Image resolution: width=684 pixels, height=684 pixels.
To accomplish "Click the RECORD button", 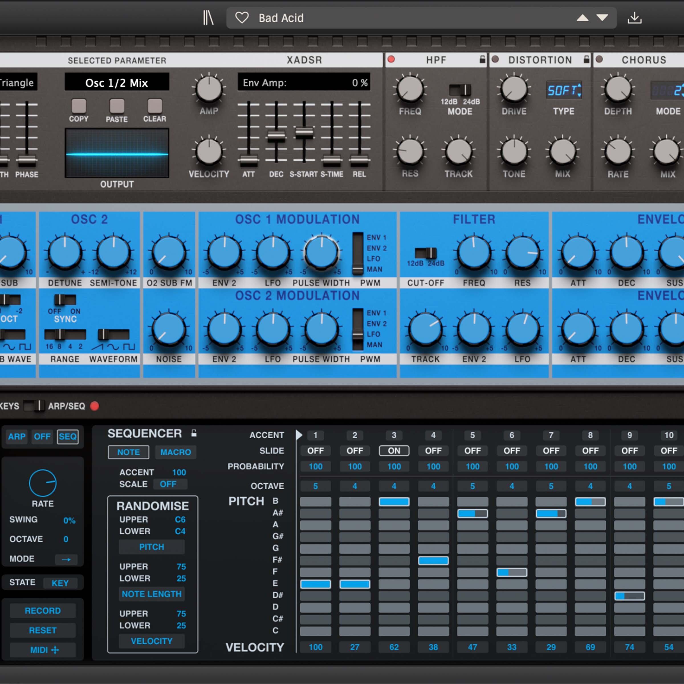I will (43, 611).
